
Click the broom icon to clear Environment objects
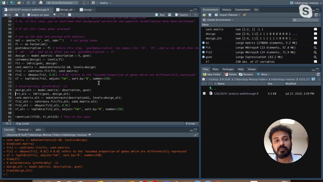coord(244,15)
